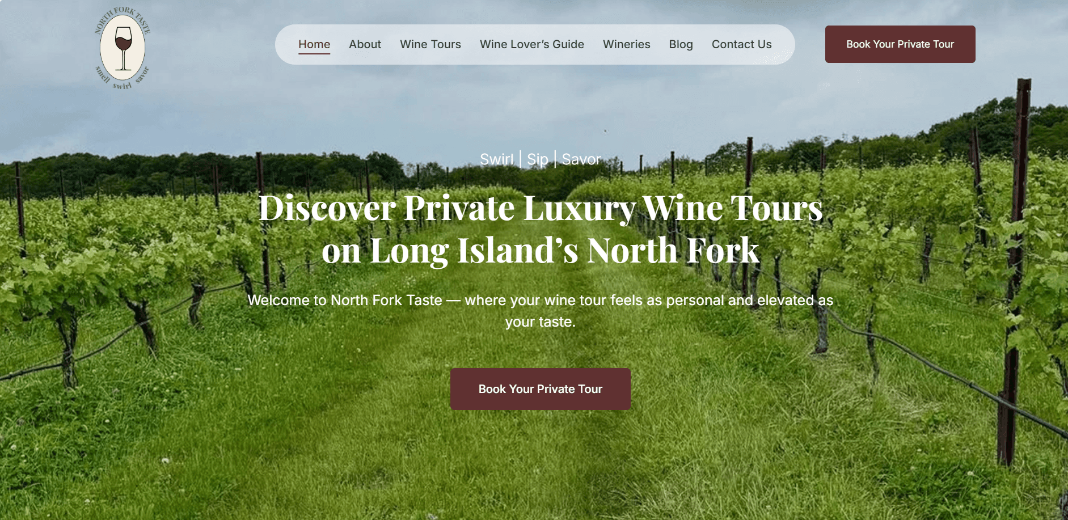
Task: Click the curved 'swirl' text under the logo
Action: pyautogui.click(x=123, y=86)
